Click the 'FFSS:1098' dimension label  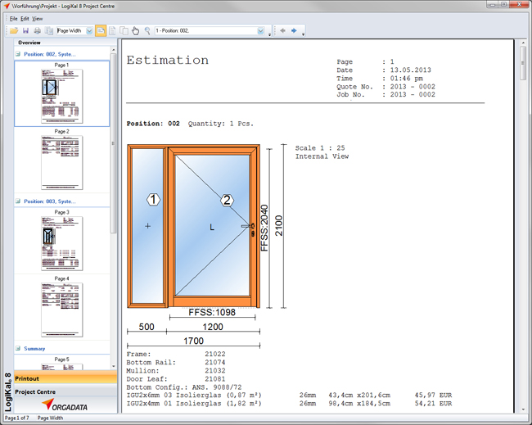pyautogui.click(x=212, y=312)
